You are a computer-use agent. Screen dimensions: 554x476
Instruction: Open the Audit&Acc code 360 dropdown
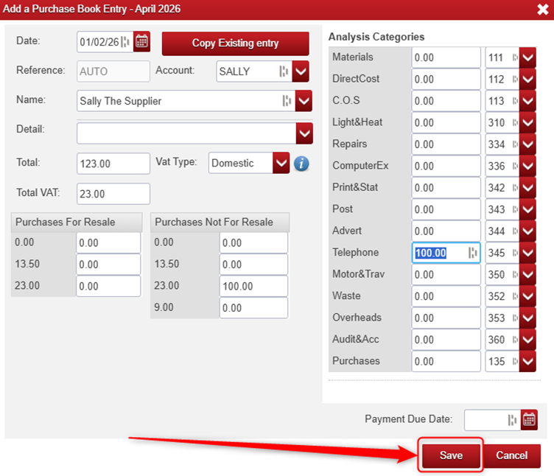coord(527,340)
